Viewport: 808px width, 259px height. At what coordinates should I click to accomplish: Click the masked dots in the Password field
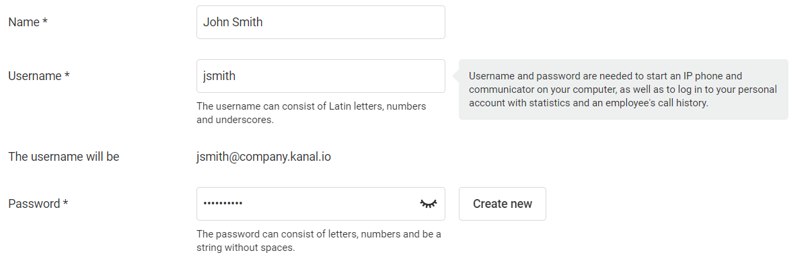(x=223, y=204)
